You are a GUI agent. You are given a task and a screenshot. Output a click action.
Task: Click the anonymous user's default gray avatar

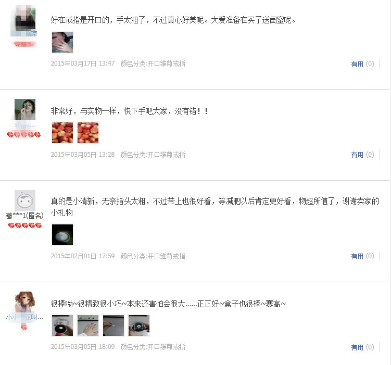[25, 200]
